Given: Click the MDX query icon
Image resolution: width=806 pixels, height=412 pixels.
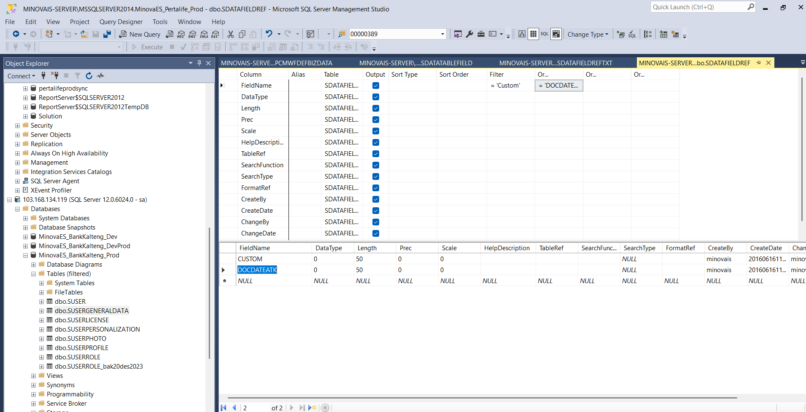Looking at the screenshot, I should (181, 34).
